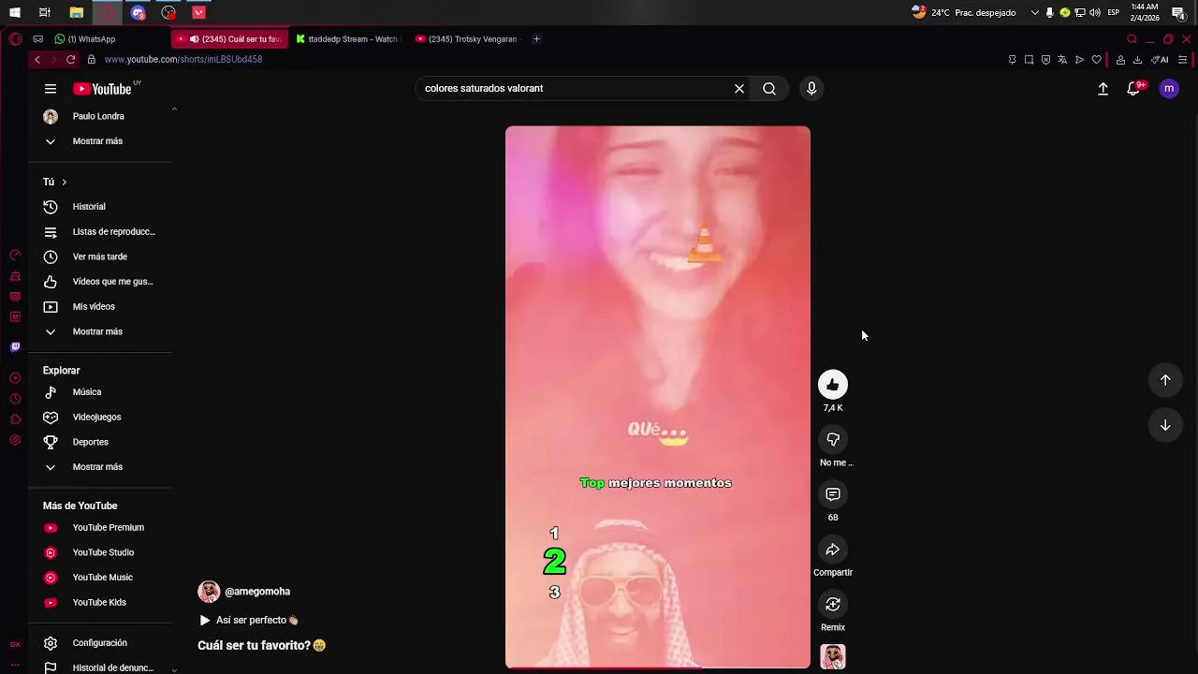This screenshot has width=1198, height=674.
Task: Start voice search with microphone icon
Action: point(811,89)
